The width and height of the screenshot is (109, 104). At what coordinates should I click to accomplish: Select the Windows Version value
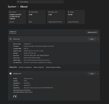(25, 81)
